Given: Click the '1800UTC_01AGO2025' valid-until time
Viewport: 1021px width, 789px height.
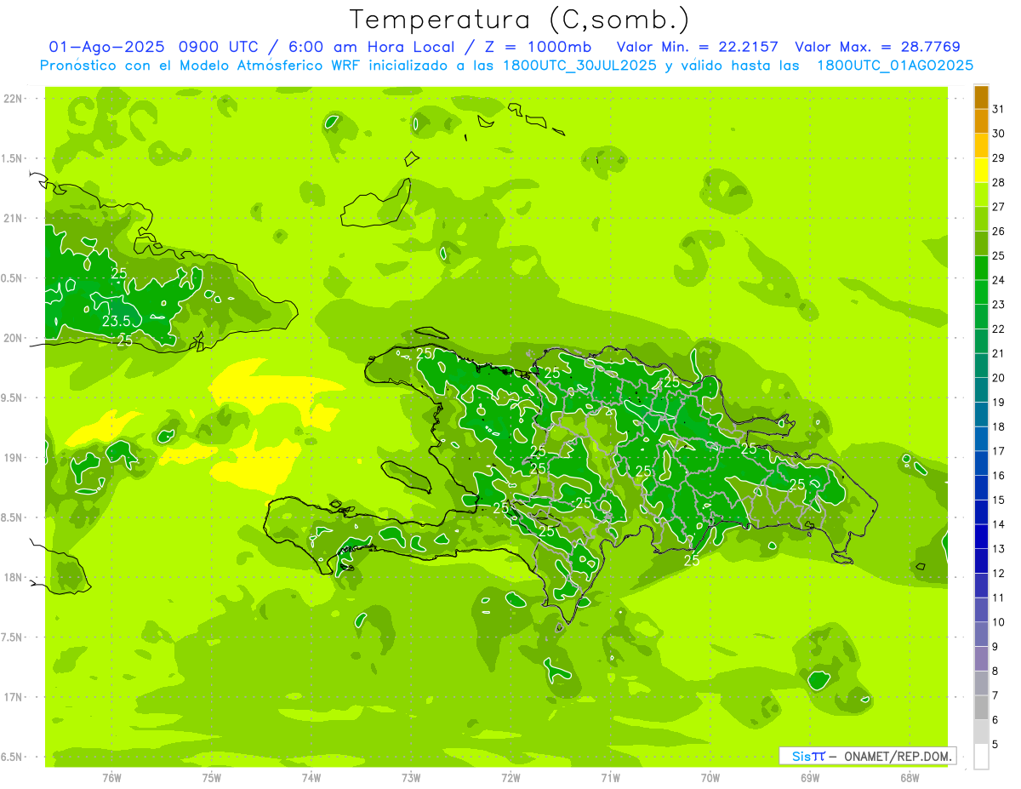Looking at the screenshot, I should [895, 66].
